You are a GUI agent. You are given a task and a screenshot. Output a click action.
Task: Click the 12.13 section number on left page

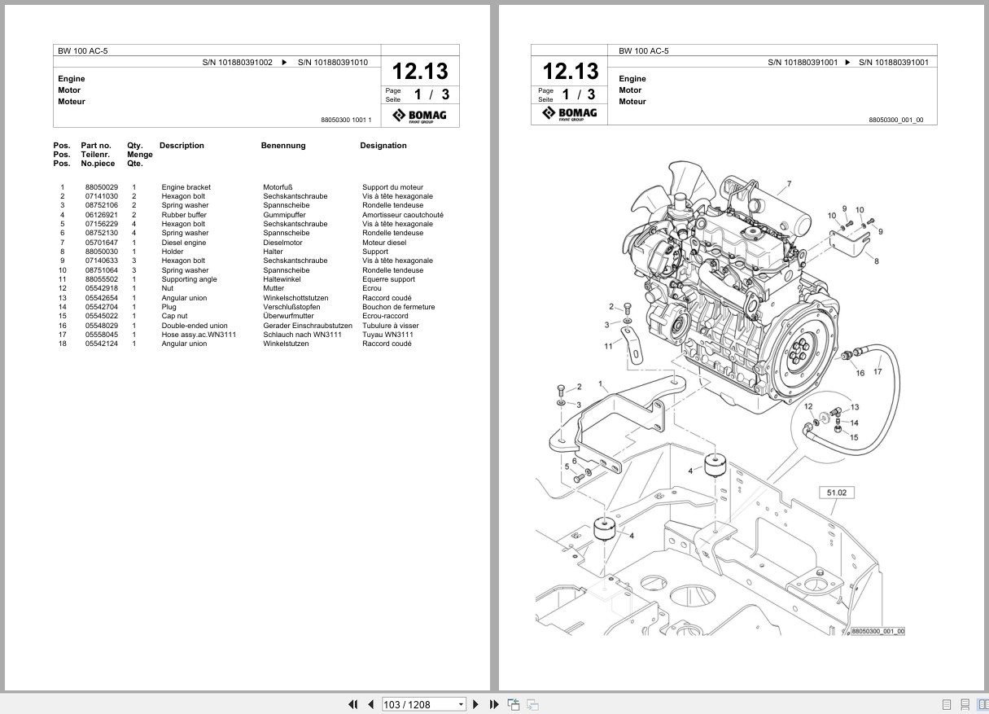(x=420, y=71)
